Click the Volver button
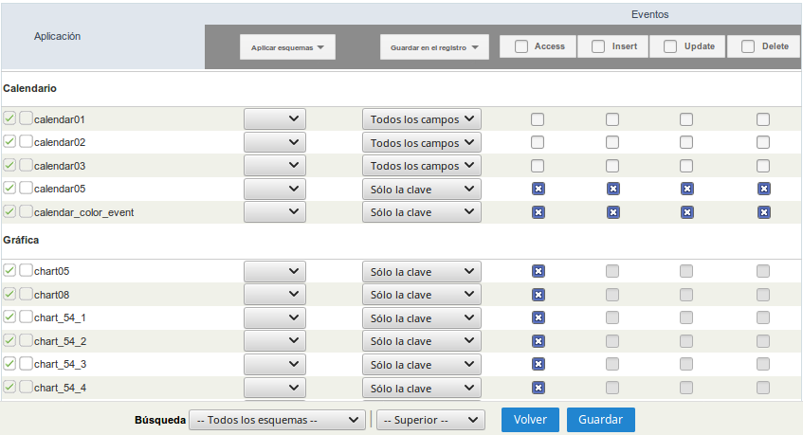The image size is (803, 435). [530, 420]
